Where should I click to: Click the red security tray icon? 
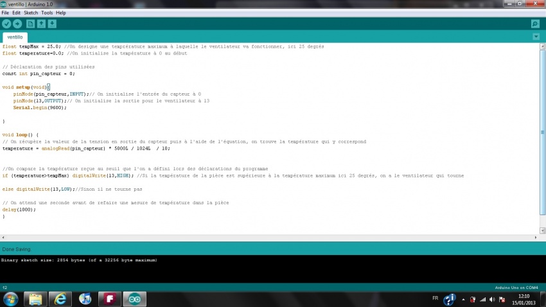473,299
